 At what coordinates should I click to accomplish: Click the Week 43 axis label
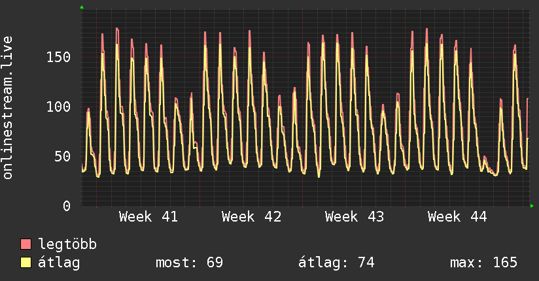355,217
